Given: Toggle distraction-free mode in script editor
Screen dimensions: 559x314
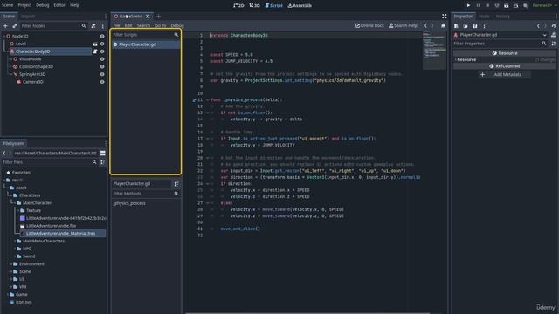Looking at the screenshot, I should (445, 17).
